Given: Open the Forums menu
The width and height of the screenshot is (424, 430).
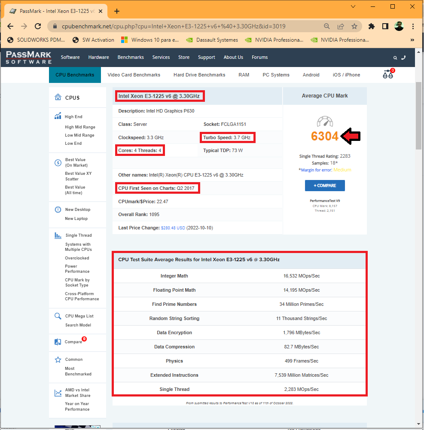Looking at the screenshot, I should (260, 57).
